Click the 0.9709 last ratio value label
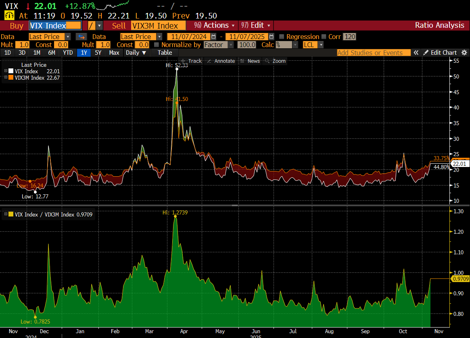Viewport: 470px width, 338px height. [460, 279]
